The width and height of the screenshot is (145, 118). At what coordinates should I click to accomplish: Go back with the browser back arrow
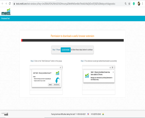coord(3,4)
